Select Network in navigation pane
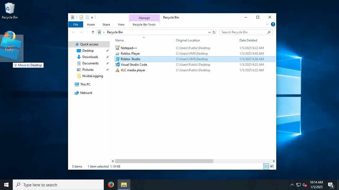Image resolution: width=339 pixels, height=190 pixels. pos(86,93)
